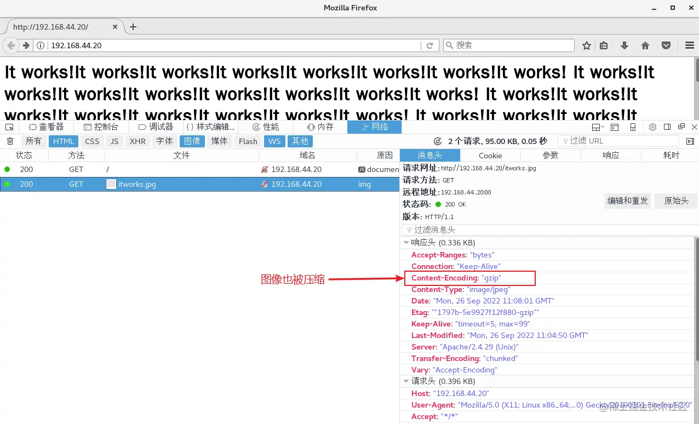The height and width of the screenshot is (424, 699).
Task: Open devtools settings gear
Action: 652,127
